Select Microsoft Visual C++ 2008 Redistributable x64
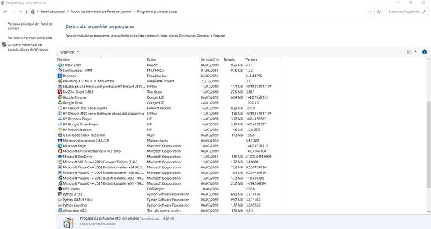This screenshot has height=229, width=431. tap(168, 167)
